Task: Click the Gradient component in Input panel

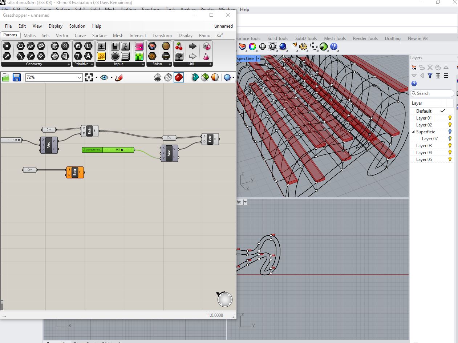Action: pyautogui.click(x=139, y=46)
